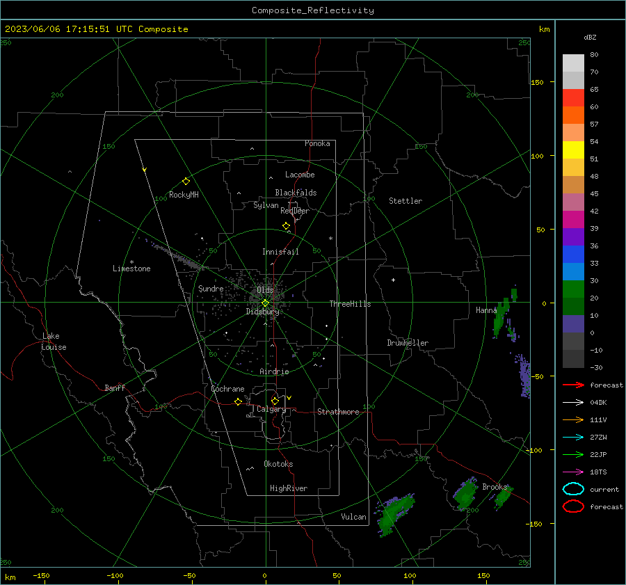Click the white 04DK arrow icon

(573, 402)
